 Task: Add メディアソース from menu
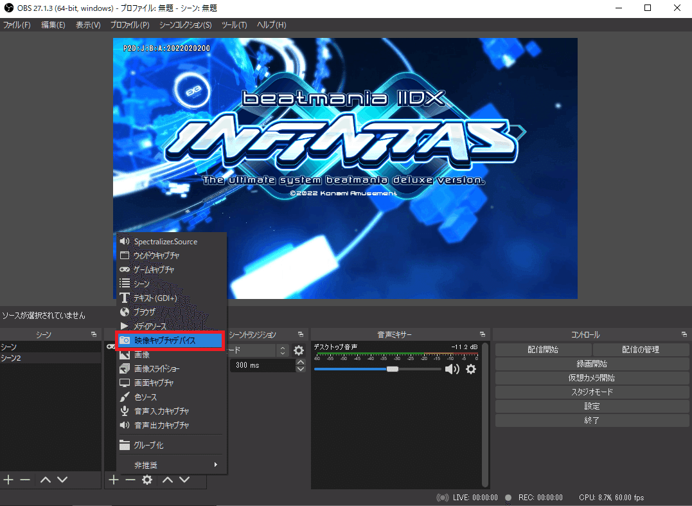(x=172, y=326)
